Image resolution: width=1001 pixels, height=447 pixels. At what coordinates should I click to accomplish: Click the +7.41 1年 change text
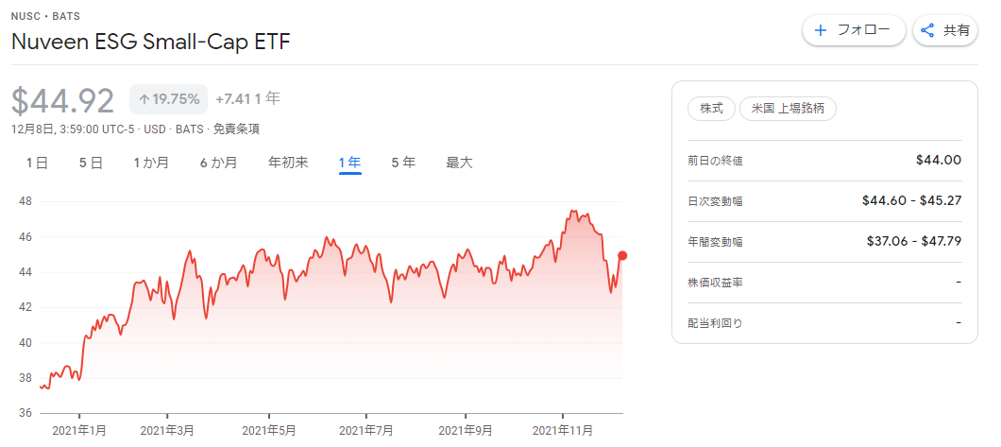[247, 99]
